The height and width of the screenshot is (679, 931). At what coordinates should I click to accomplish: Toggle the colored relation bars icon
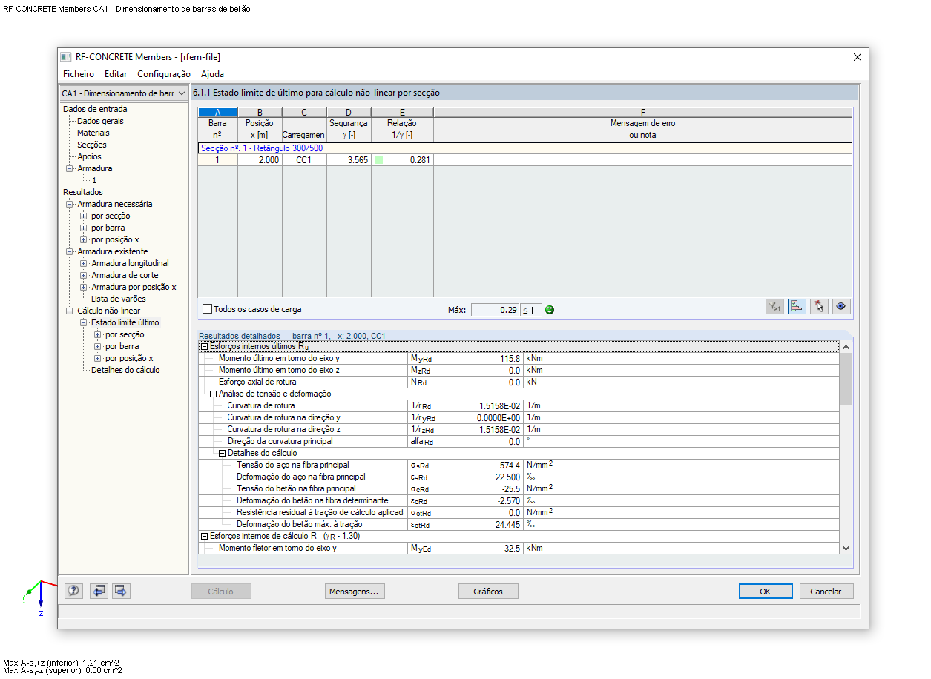[x=797, y=307]
